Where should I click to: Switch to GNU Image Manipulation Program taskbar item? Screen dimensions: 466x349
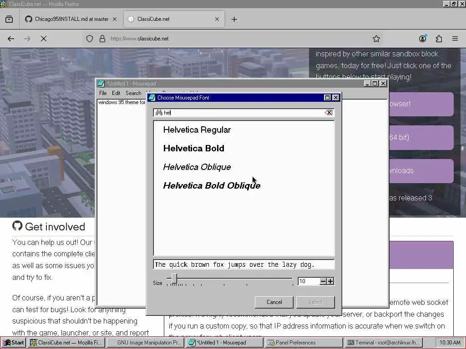pyautogui.click(x=146, y=343)
